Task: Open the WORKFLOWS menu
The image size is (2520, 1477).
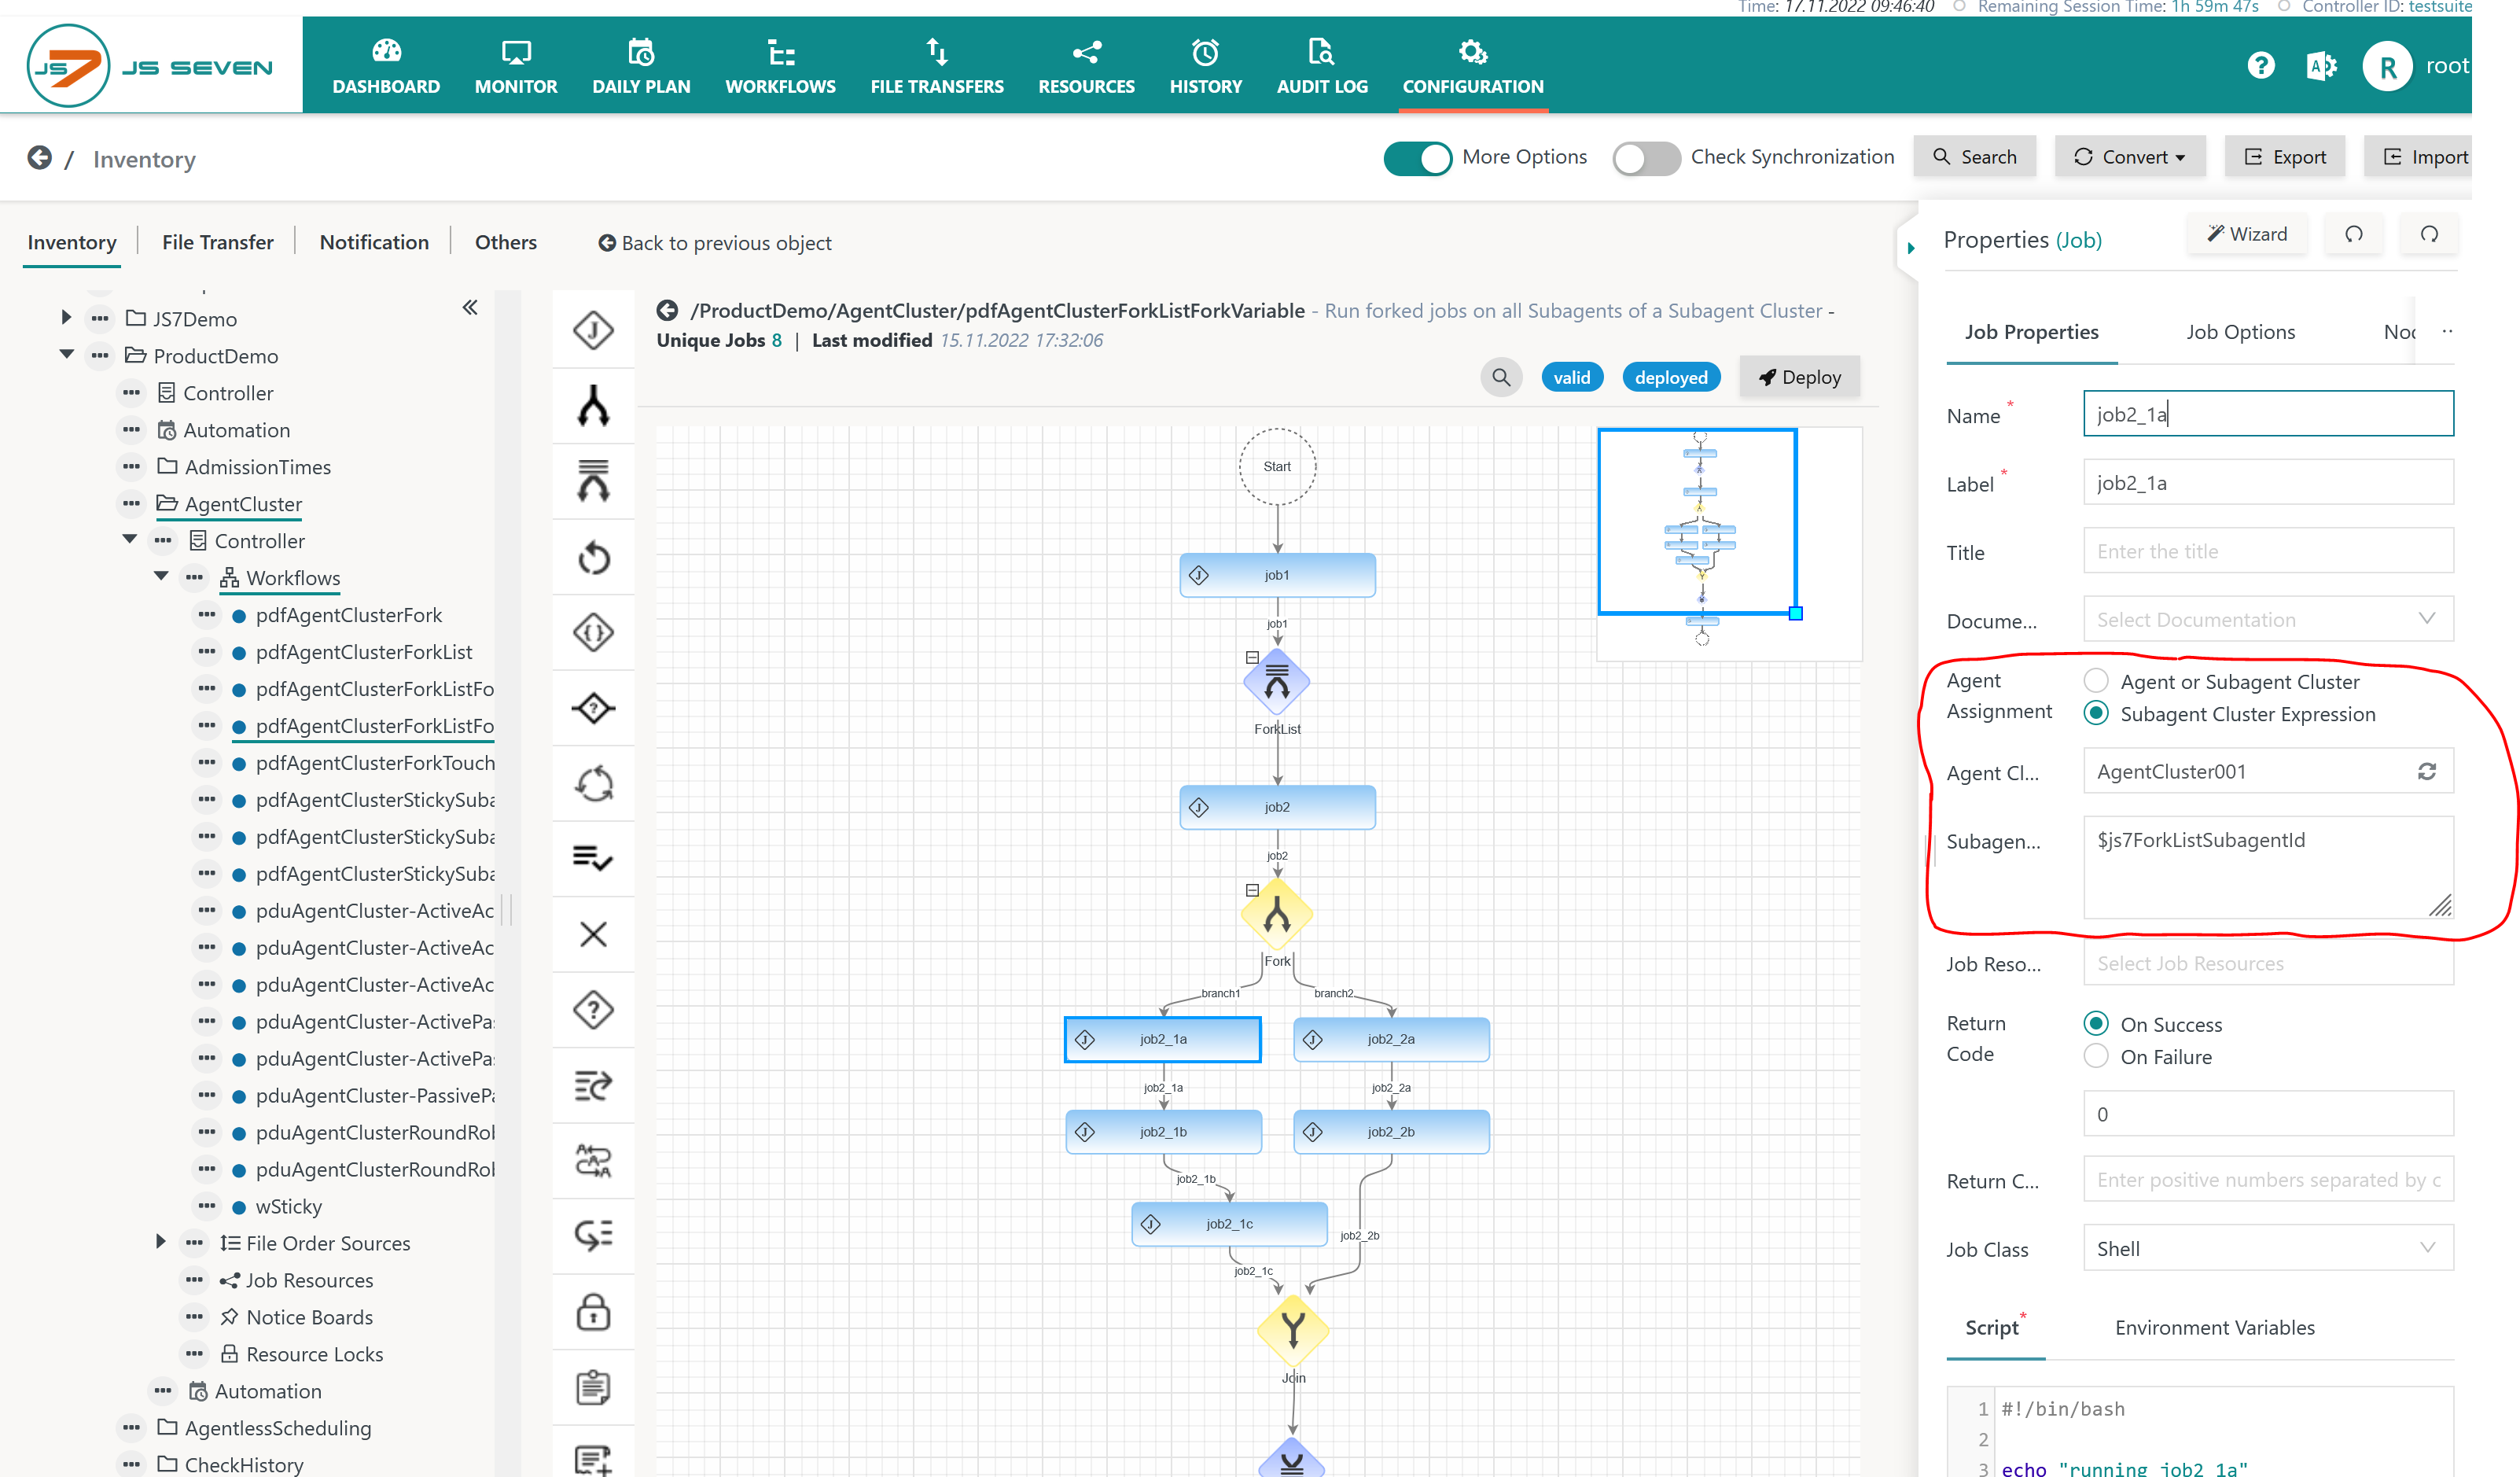Action: 779,66
